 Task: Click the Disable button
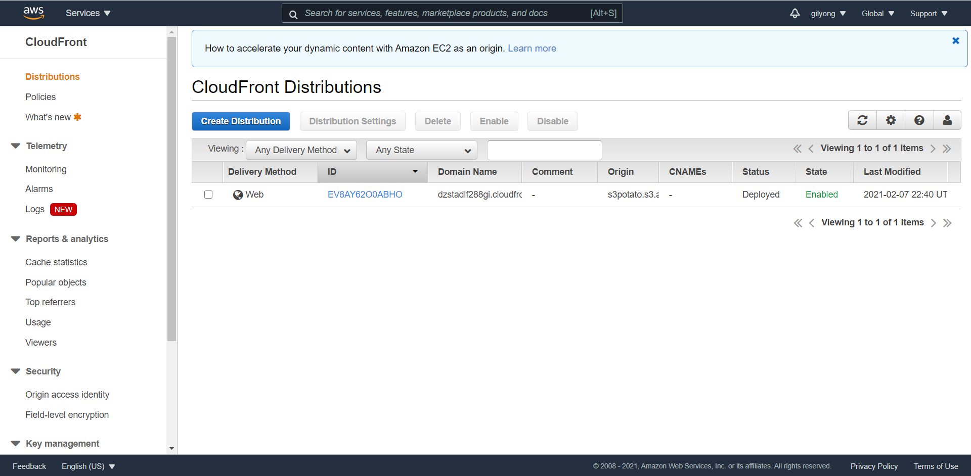553,121
